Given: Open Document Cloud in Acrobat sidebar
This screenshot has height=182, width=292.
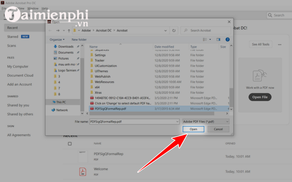Looking at the screenshot, I should (20, 75).
